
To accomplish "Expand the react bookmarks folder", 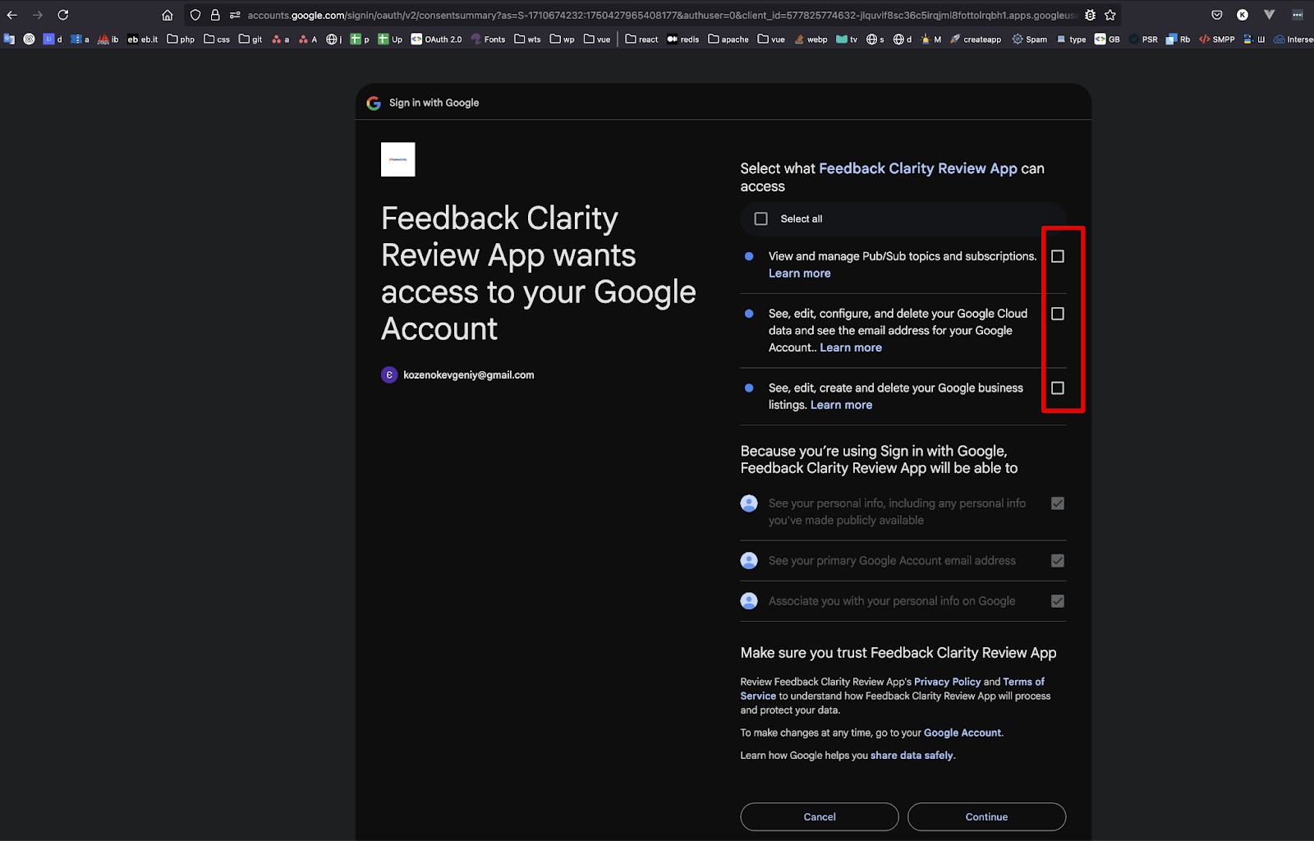I will tap(641, 39).
